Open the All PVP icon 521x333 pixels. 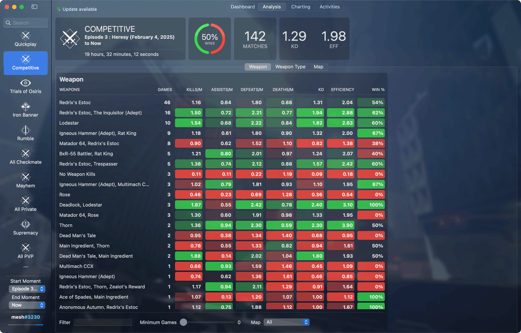26,248
